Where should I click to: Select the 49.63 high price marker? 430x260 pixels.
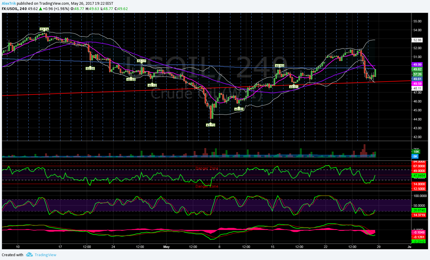(x=280, y=65)
